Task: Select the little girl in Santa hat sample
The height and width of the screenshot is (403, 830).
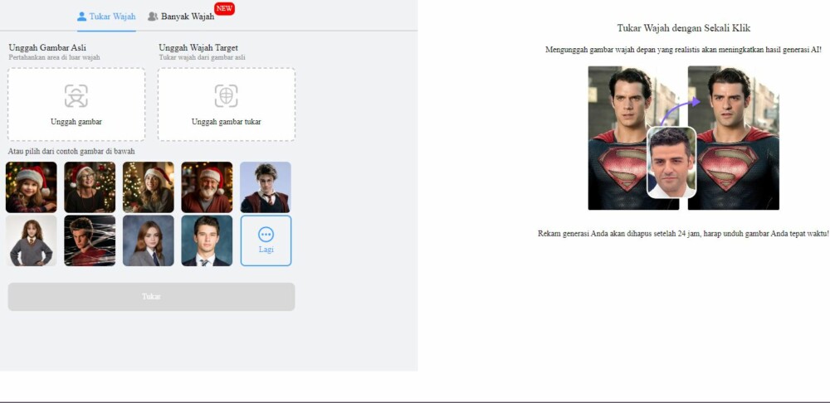Action: coord(32,187)
